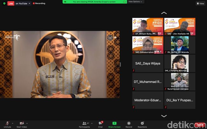The height and width of the screenshot is (129, 207).
Task: Select DU_Reiffel_PPI Belanda video thumbnail
Action: coord(180,45)
